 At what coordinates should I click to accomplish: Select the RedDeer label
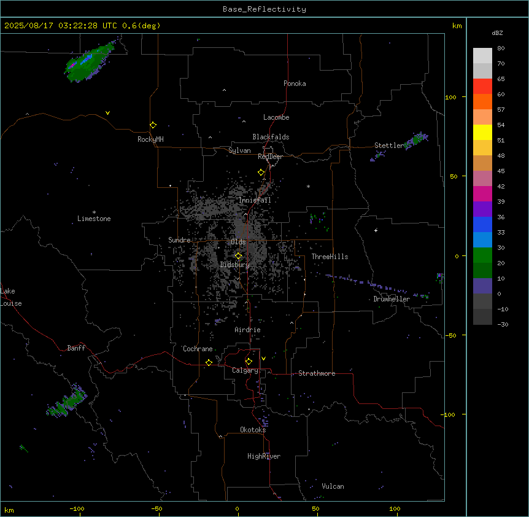[x=270, y=157]
